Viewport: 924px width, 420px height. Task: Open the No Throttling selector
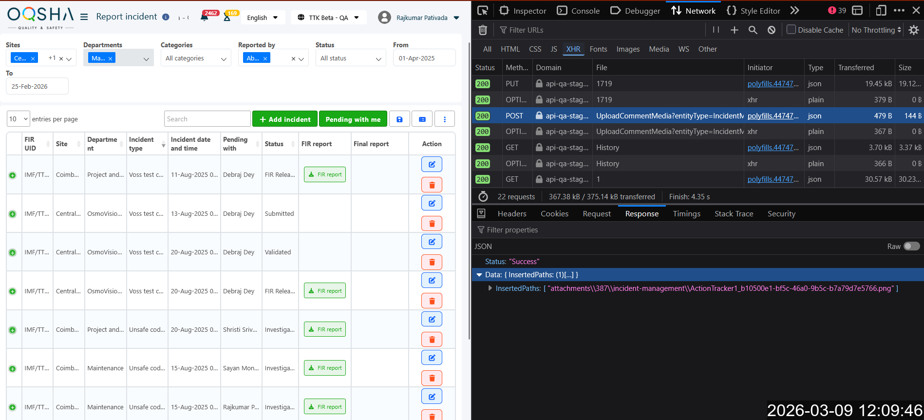click(876, 30)
